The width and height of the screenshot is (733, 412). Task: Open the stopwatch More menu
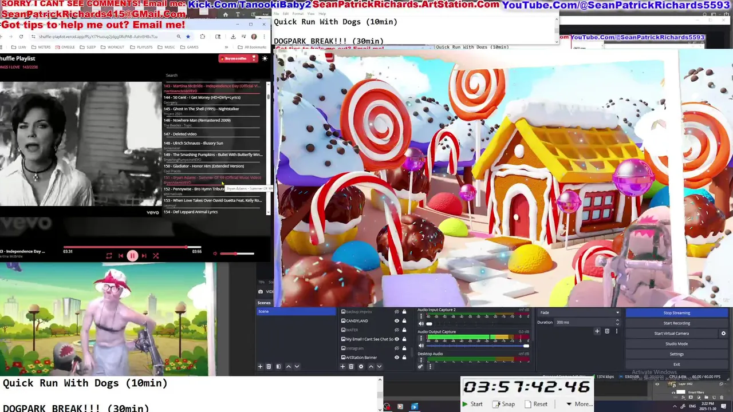tap(578, 404)
